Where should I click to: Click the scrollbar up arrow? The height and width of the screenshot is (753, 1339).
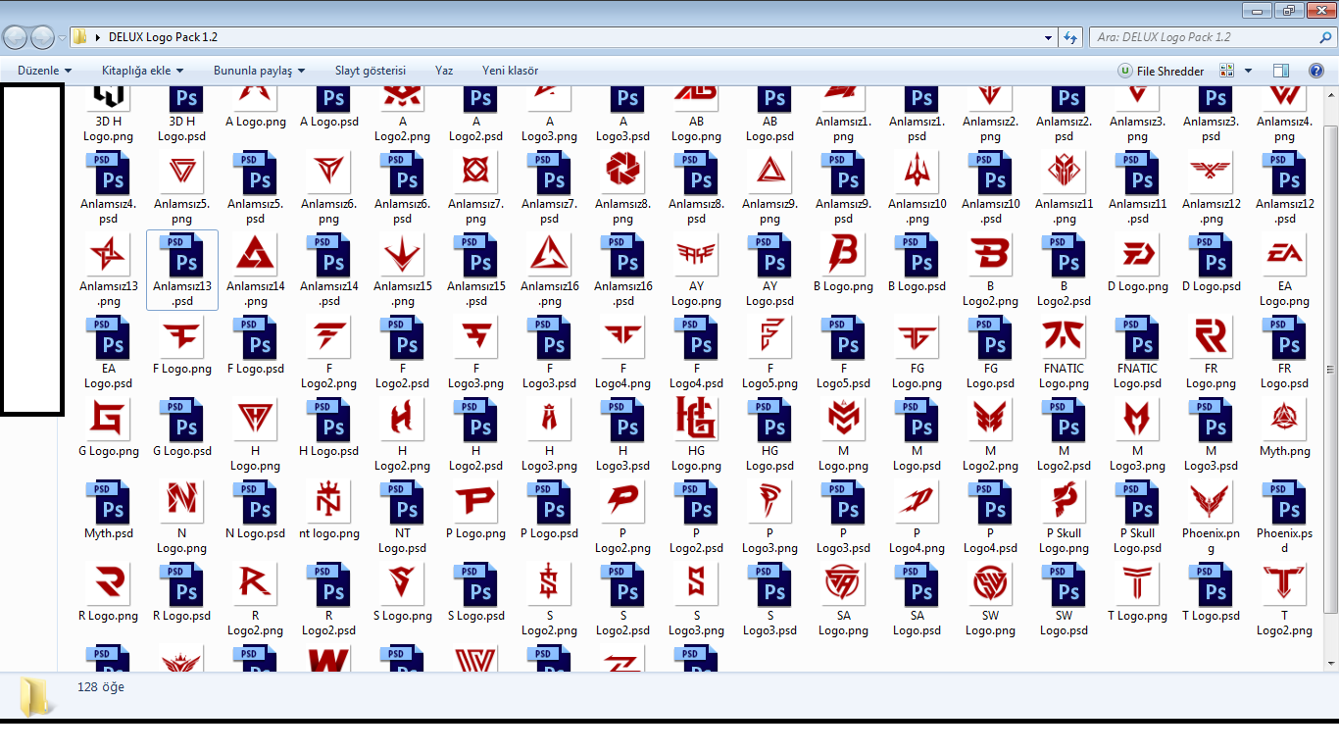click(1330, 93)
